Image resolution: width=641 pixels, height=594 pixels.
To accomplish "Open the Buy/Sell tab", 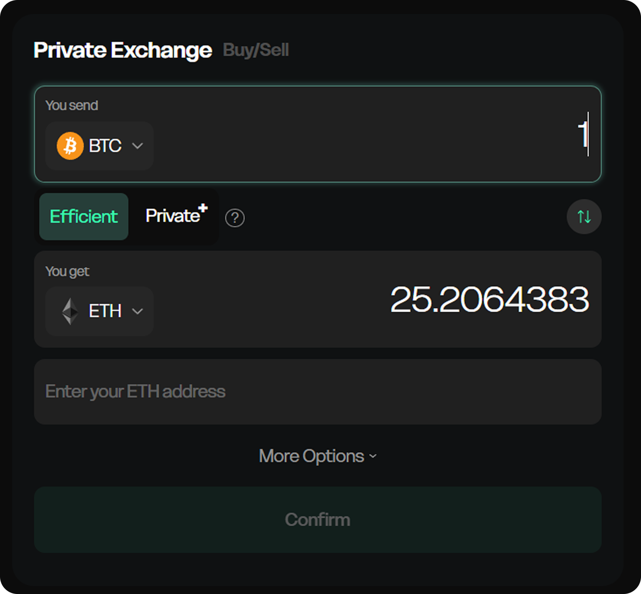I will [x=256, y=50].
